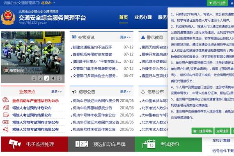Select carousel slide number 4
Viewport: 234px width, 156px height.
(x=53, y=78)
